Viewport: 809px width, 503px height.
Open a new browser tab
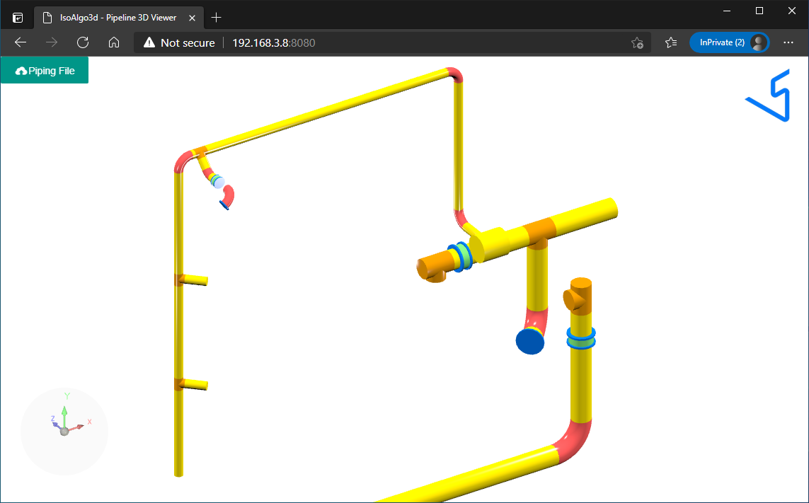[216, 18]
